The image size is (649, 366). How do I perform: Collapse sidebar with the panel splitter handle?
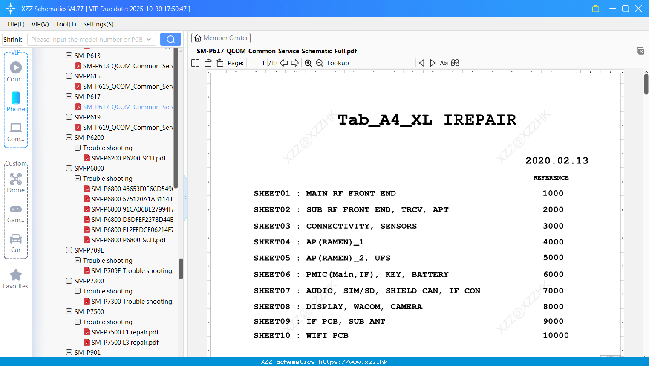coord(185,198)
